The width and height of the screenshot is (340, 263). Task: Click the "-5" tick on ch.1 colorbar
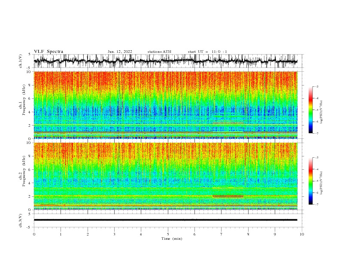(316, 110)
